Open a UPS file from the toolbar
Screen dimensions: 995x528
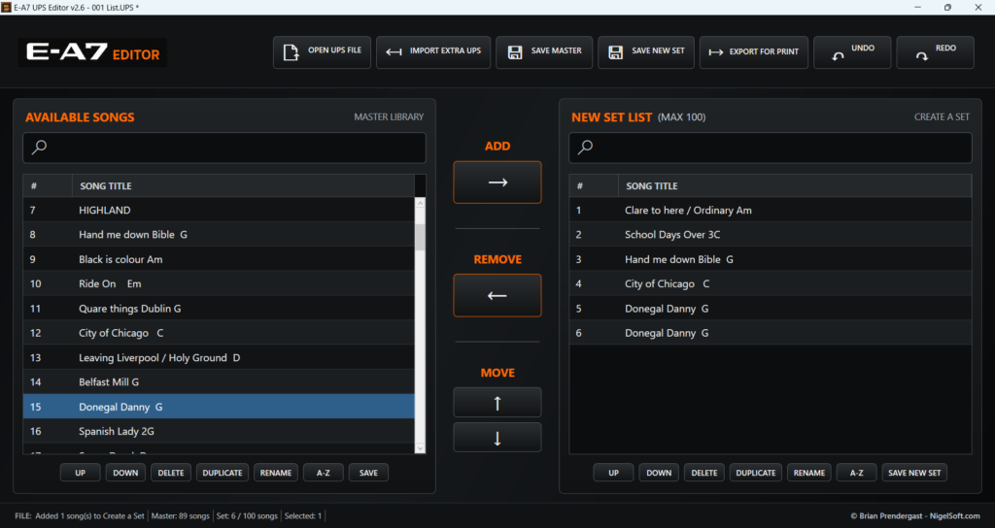pos(322,52)
